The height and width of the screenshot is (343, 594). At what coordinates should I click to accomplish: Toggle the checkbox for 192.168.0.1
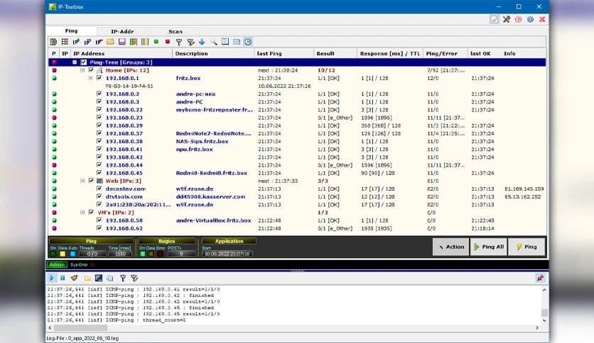99,78
